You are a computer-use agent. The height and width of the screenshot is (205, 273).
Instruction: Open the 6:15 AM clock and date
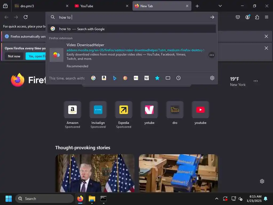pos(254,199)
